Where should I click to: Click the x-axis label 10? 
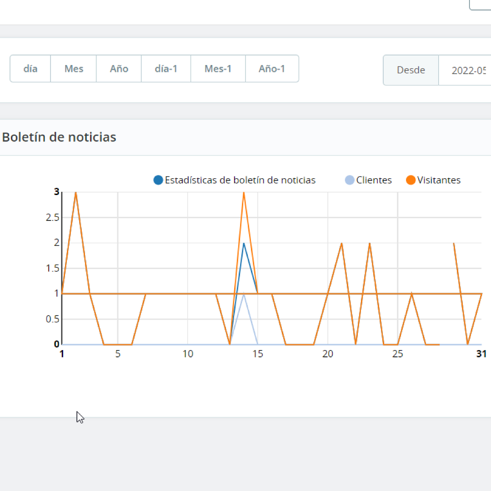tap(188, 354)
